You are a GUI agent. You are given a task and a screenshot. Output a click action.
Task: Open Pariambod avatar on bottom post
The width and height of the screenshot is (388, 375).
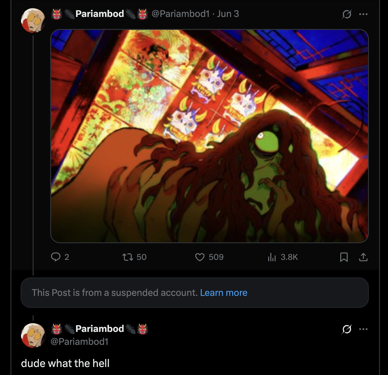[33, 335]
